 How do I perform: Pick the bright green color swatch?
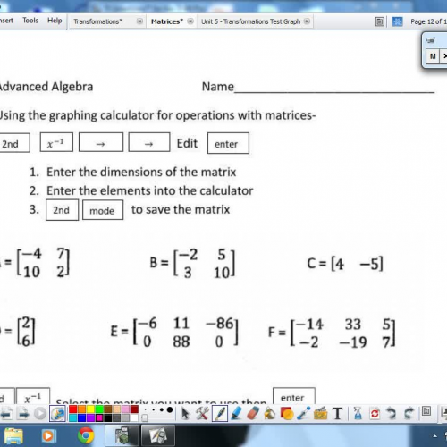[99, 409]
